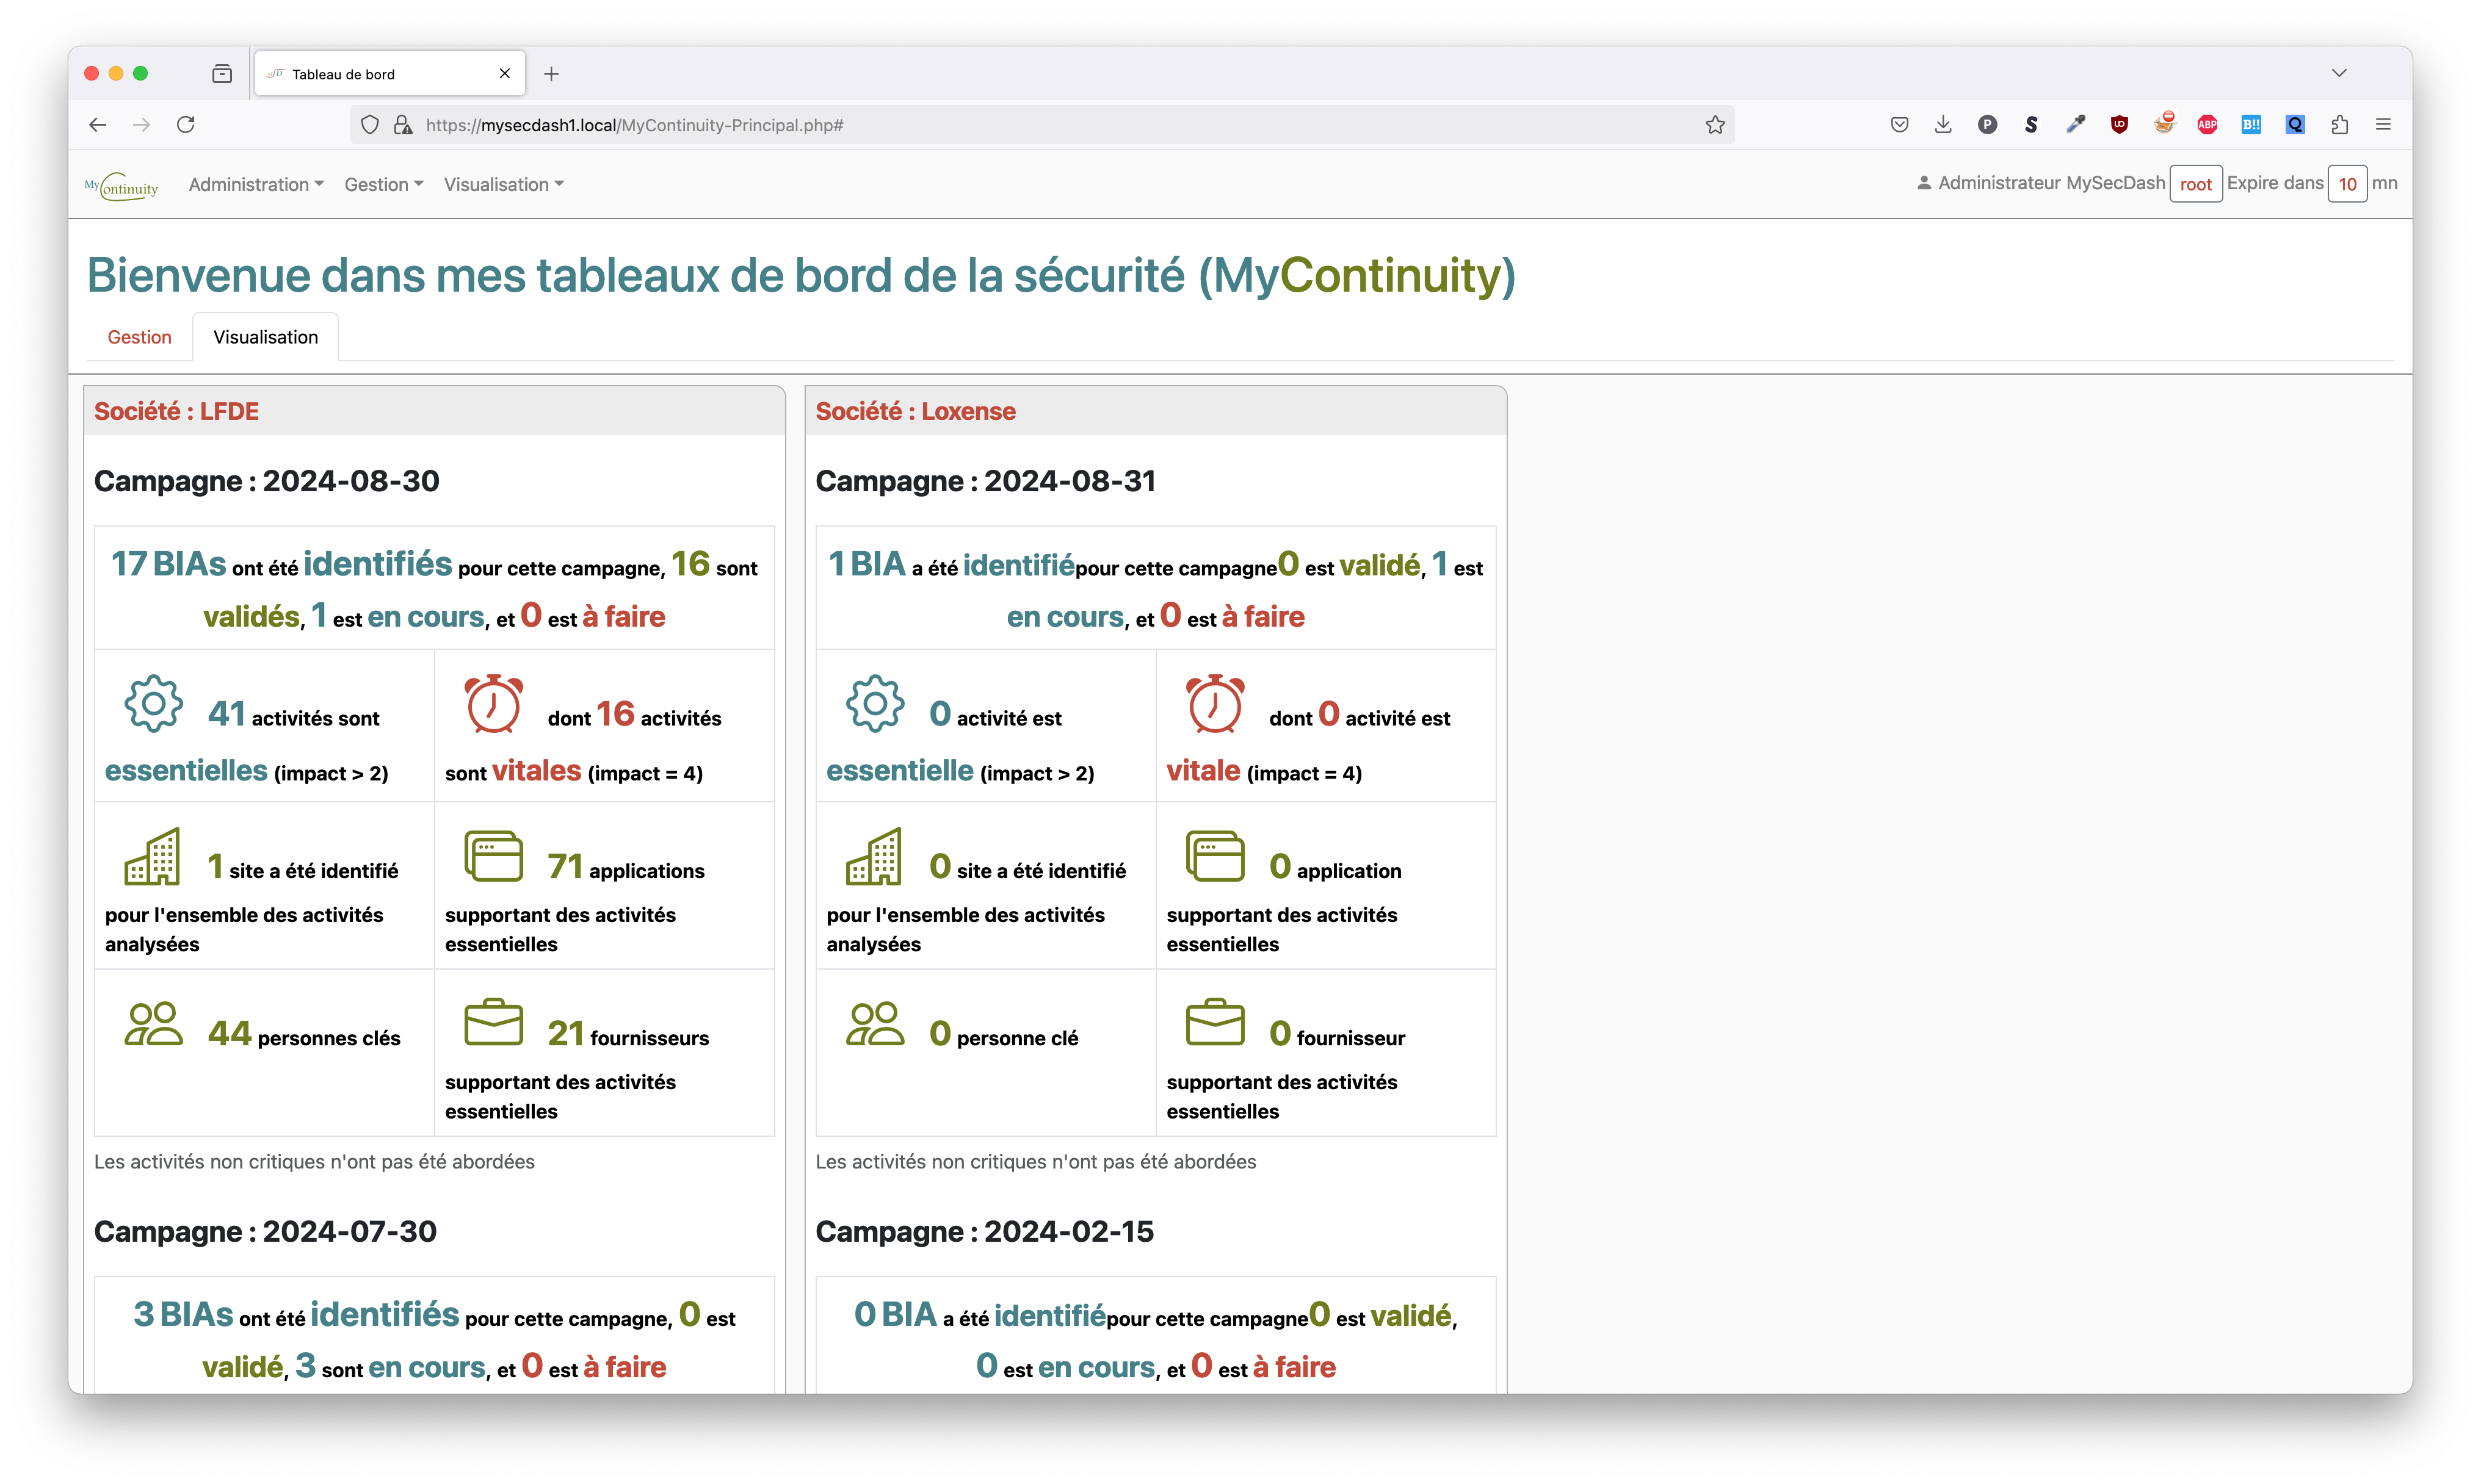
Task: Select the Visualisation tab
Action: click(x=265, y=337)
